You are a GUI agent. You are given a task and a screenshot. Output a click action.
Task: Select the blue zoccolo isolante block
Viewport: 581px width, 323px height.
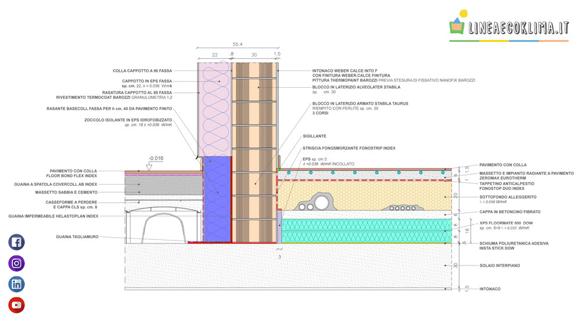pos(215,198)
